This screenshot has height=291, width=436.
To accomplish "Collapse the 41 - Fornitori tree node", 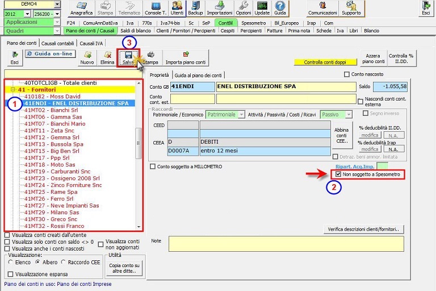I will (x=13, y=89).
